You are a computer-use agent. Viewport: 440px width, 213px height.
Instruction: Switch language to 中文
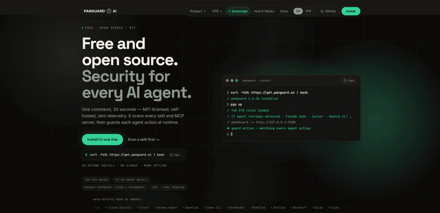tap(308, 11)
